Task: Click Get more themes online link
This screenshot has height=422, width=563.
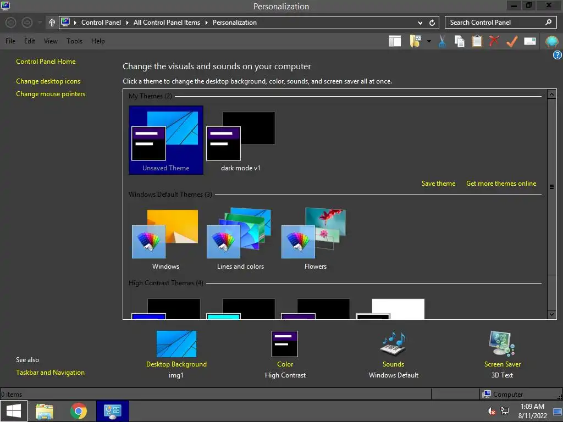Action: pyautogui.click(x=501, y=184)
